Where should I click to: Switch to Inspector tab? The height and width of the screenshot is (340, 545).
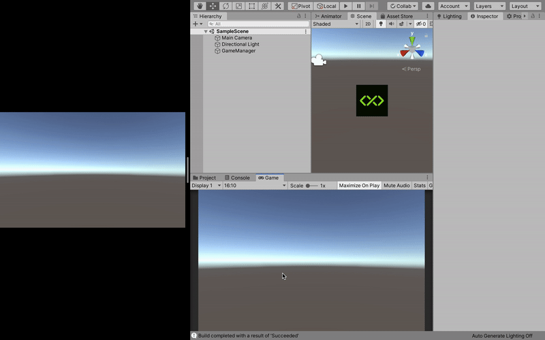484,16
